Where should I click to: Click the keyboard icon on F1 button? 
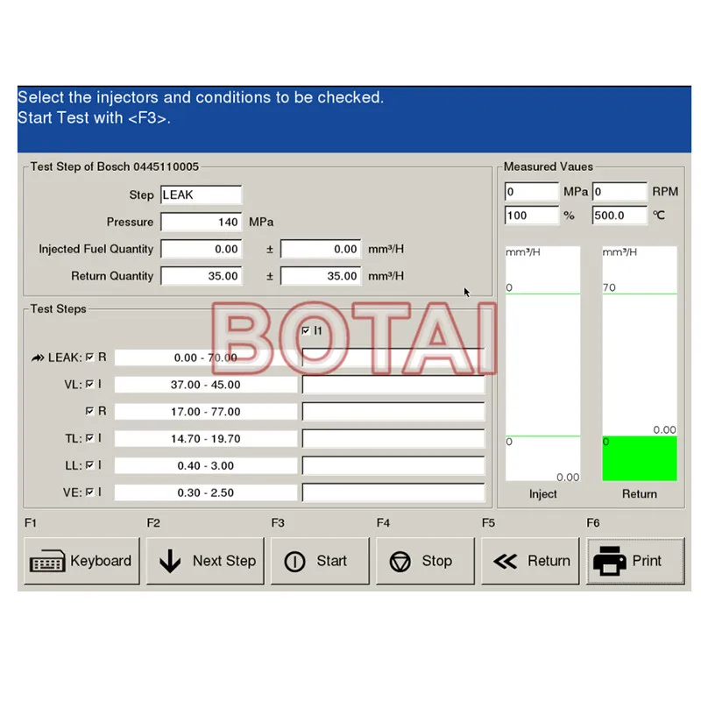pyautogui.click(x=47, y=561)
